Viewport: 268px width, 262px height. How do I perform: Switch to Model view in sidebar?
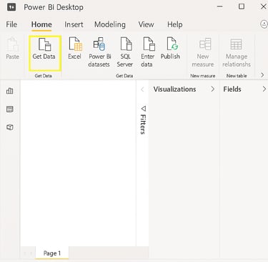(10, 127)
